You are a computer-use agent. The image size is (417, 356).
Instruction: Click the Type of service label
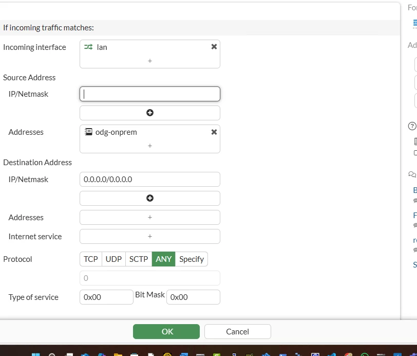33,297
